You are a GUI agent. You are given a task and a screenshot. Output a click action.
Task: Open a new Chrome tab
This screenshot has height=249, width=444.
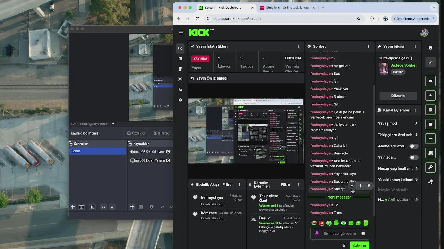(323, 8)
